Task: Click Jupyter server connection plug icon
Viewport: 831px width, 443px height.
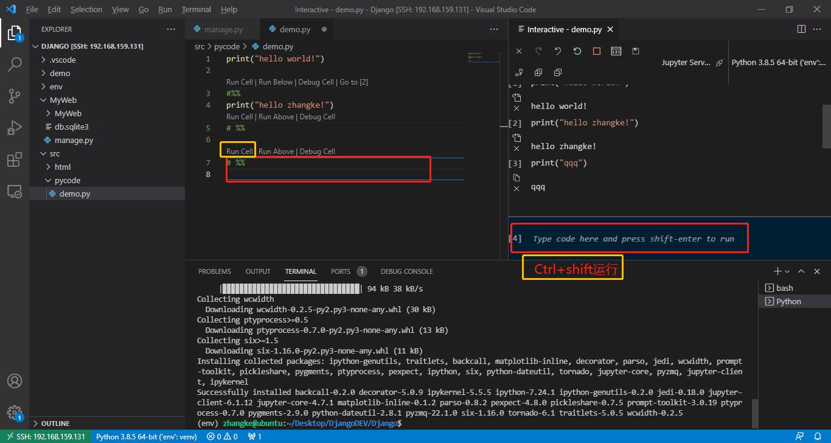Action: (720, 63)
